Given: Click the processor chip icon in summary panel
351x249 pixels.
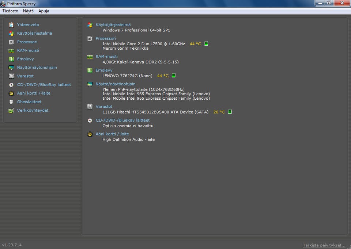Looking at the screenshot, I should click(90, 39).
